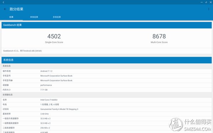Viewport: 213px width, 133px height.
Task: Click the 4502 single-core score
Action: pos(54,36)
